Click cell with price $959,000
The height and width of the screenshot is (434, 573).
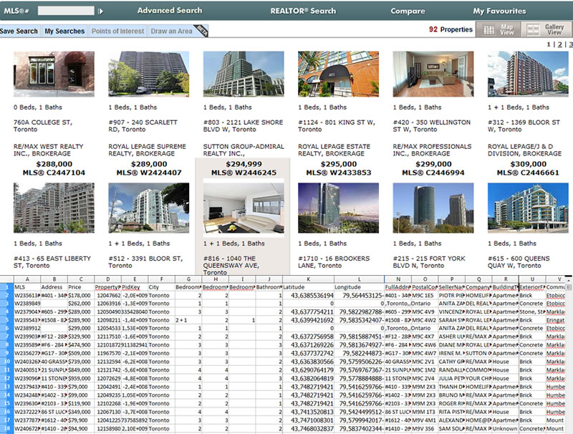tap(81, 378)
